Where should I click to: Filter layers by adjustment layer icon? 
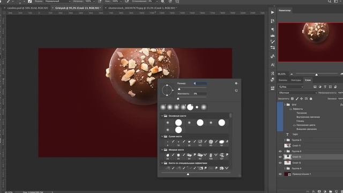[320, 87]
